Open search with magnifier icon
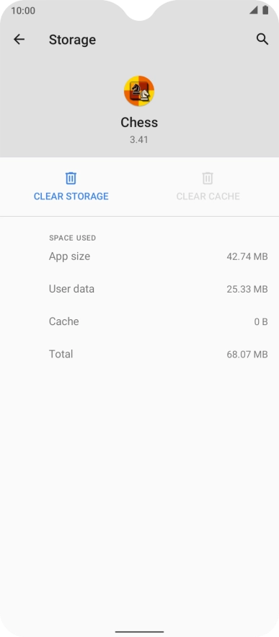Screen dimensions: 279x637 pyautogui.click(x=262, y=40)
